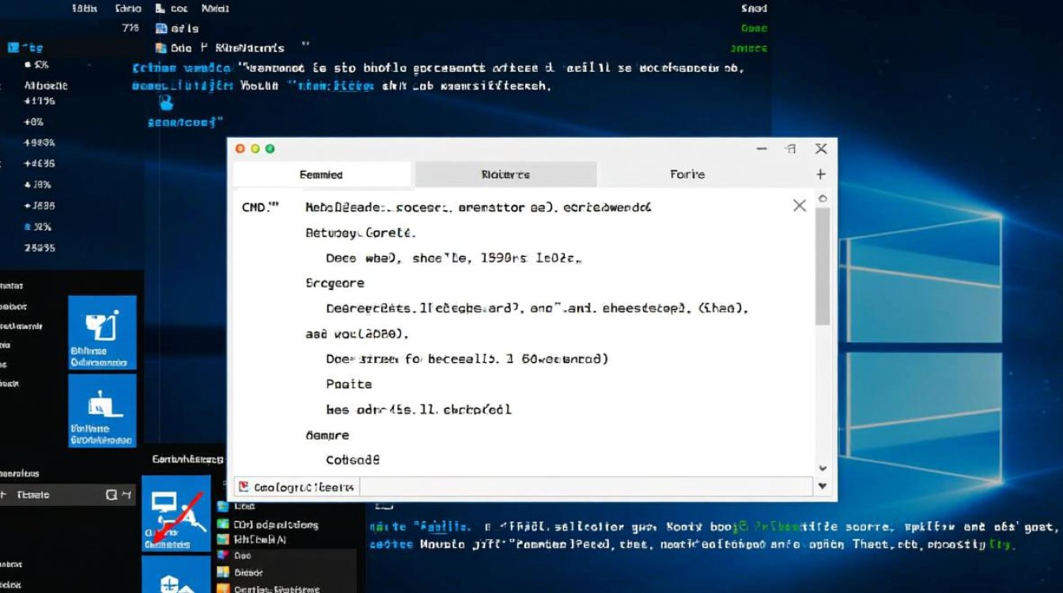Viewport: 1063px width, 593px height.
Task: Open the top blue tile with camera icon
Action: [x=102, y=332]
